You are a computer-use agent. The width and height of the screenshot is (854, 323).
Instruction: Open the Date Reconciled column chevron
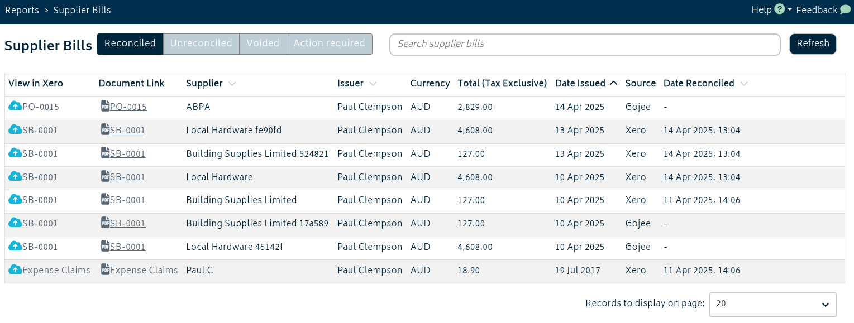tap(743, 84)
